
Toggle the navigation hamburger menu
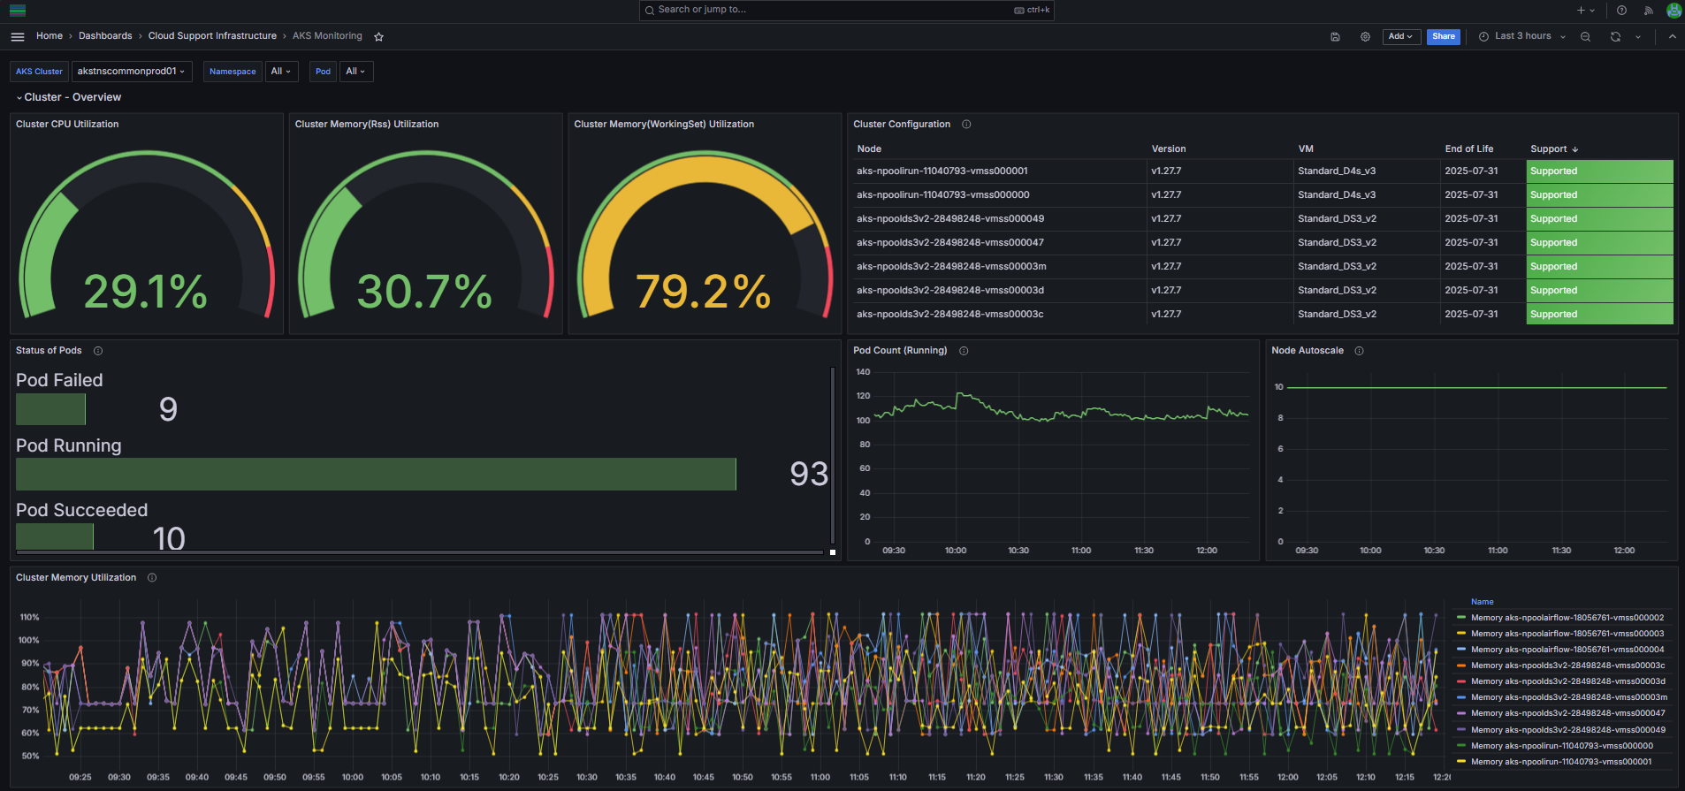pyautogui.click(x=18, y=36)
